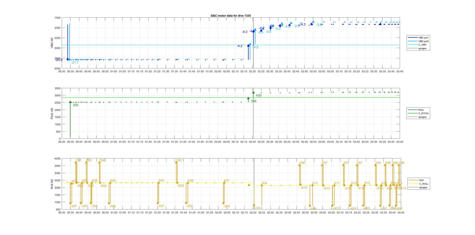
Task: Click "4000" y-axis tick on VBD plot
Action: pyautogui.click(x=57, y=68)
